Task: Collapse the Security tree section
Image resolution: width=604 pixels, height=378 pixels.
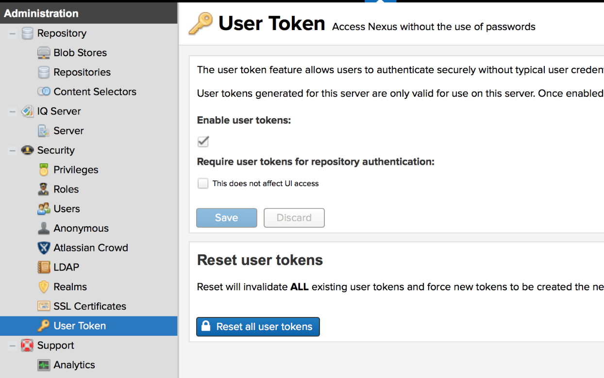Action: click(x=12, y=150)
